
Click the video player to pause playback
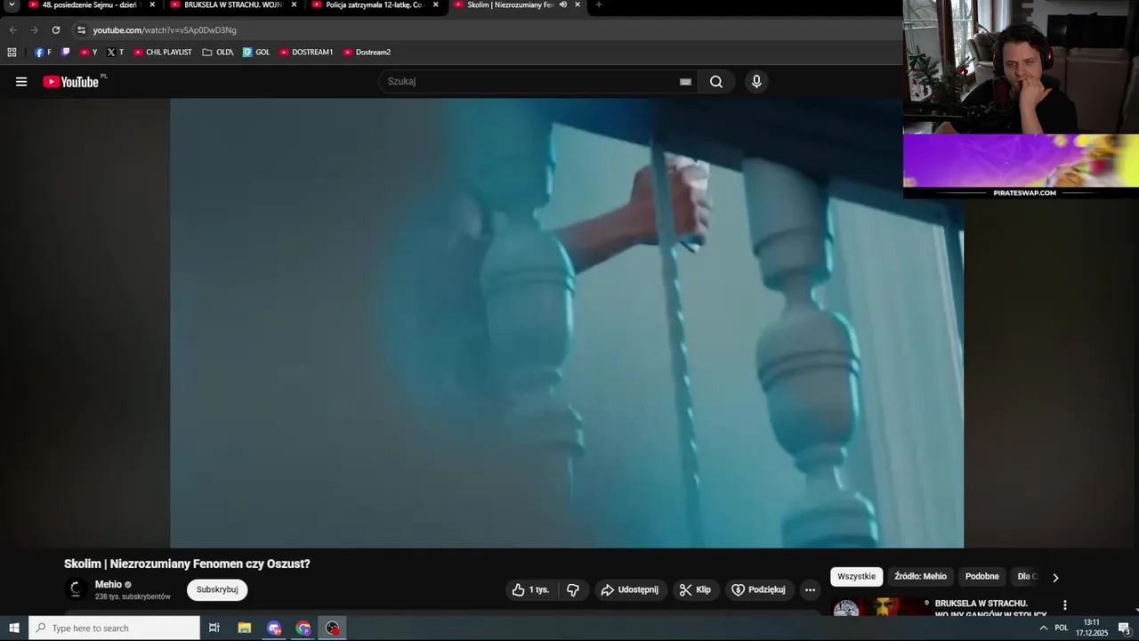point(567,323)
